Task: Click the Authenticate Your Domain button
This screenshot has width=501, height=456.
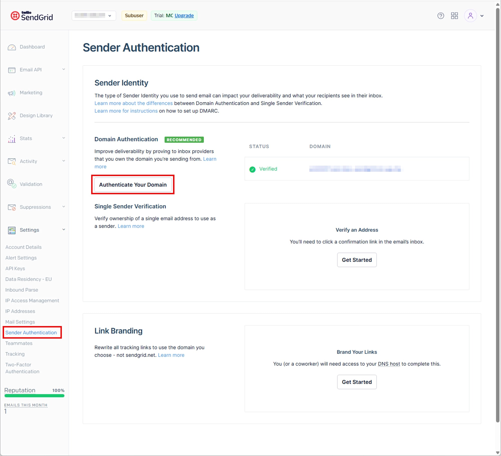Action: (x=133, y=185)
